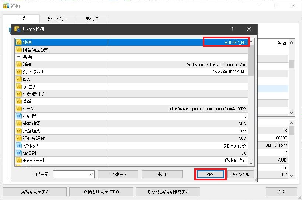Click the 失効 column header behind dialog
This screenshot has height=200, width=302.
[x=282, y=44]
